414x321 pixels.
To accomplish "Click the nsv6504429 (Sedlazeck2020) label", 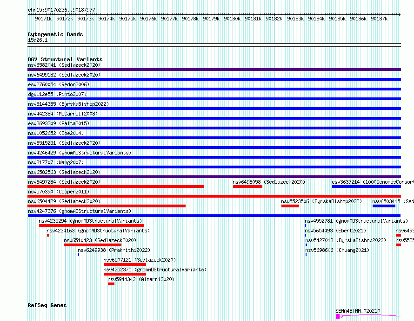I will point(64,201).
